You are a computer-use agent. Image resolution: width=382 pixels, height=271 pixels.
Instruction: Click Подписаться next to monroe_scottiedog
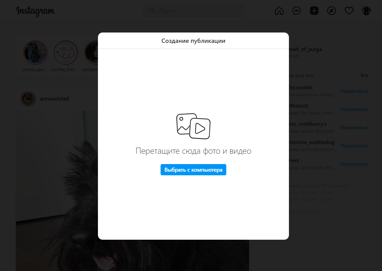(354, 146)
